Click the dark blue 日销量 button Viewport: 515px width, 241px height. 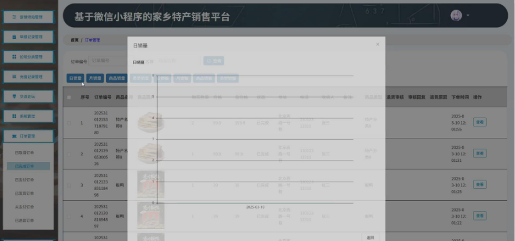pos(75,78)
